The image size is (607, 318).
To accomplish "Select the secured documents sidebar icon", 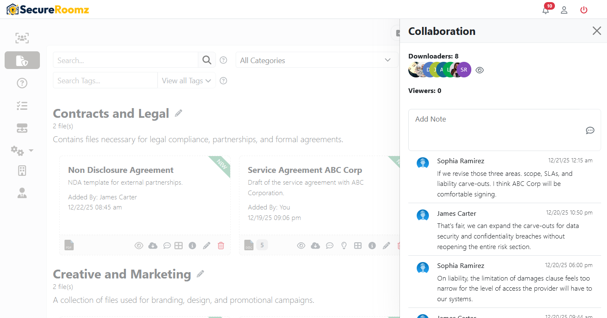I will click(x=22, y=60).
